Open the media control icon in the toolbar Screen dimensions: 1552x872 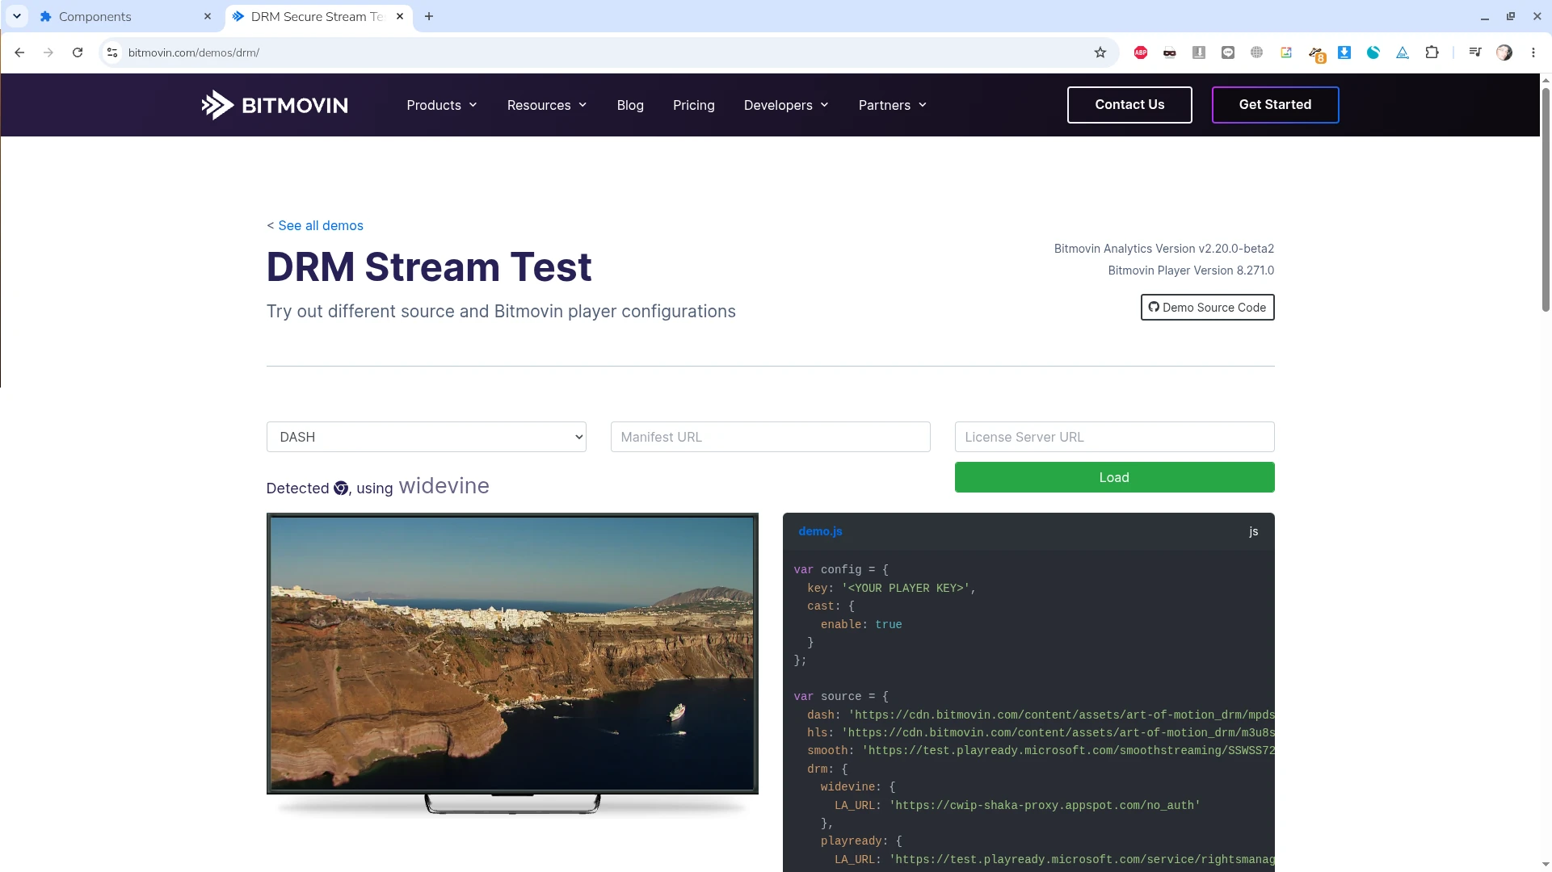coord(1475,52)
